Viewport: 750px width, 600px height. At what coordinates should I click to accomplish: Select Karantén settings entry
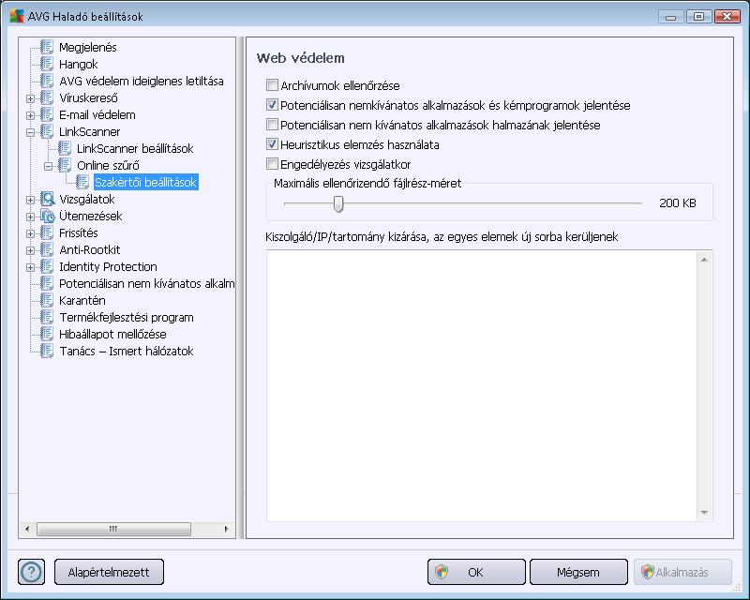coord(82,301)
